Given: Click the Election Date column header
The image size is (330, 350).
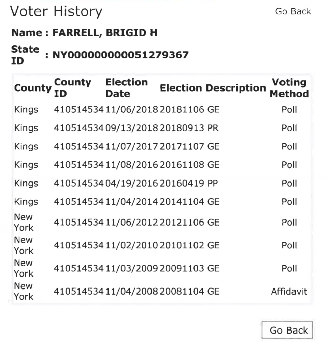Looking at the screenshot, I should pos(127,88).
